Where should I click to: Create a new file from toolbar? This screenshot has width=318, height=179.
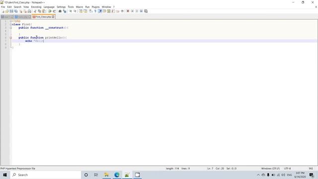coord(3,11)
